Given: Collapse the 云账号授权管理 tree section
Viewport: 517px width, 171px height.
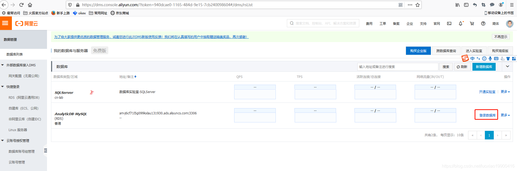Looking at the screenshot, I should [x=3, y=141].
